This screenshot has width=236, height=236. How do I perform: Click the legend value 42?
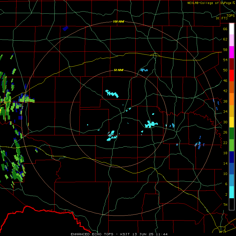point(225,91)
